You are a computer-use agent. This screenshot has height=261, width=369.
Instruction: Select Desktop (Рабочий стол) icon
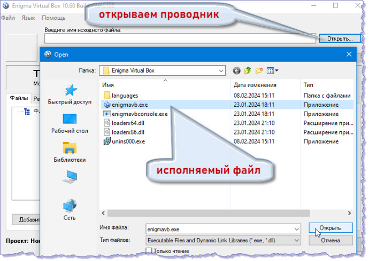pyautogui.click(x=70, y=119)
